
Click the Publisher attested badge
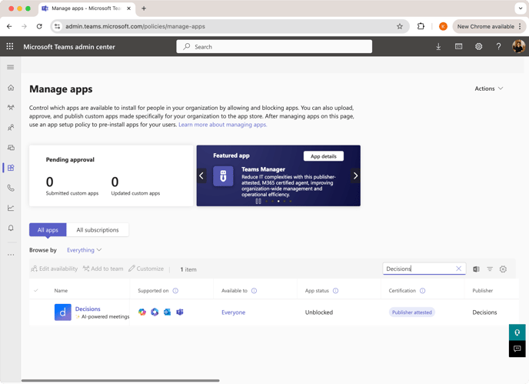[x=412, y=312]
